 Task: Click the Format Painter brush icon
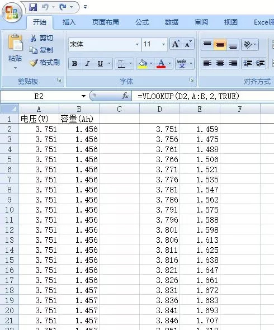click(34, 63)
